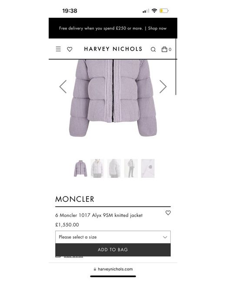Add knitted jacket to wishlist heart
226x282 pixels.
(168, 213)
